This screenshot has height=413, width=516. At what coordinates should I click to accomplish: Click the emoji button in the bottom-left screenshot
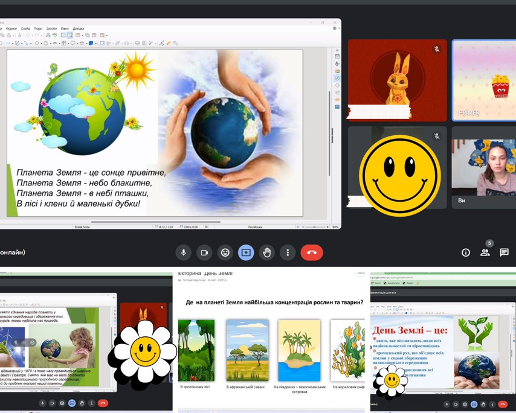click(62, 403)
